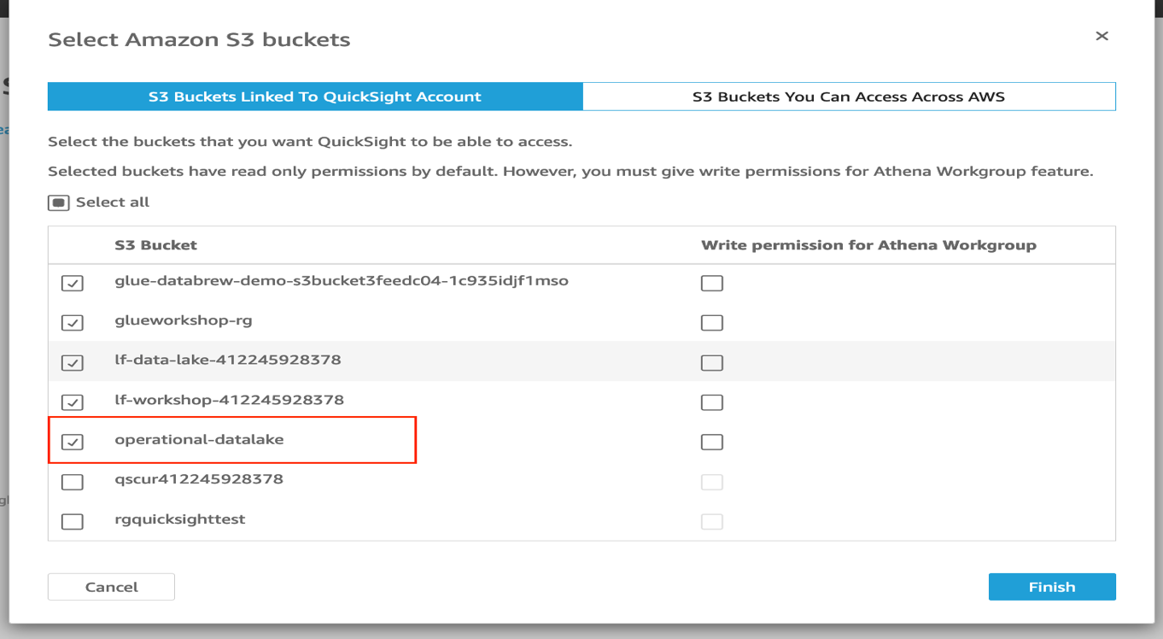Image resolution: width=1163 pixels, height=639 pixels.
Task: Select the lf-data-lake-412245928378 bucket name
Action: [228, 360]
